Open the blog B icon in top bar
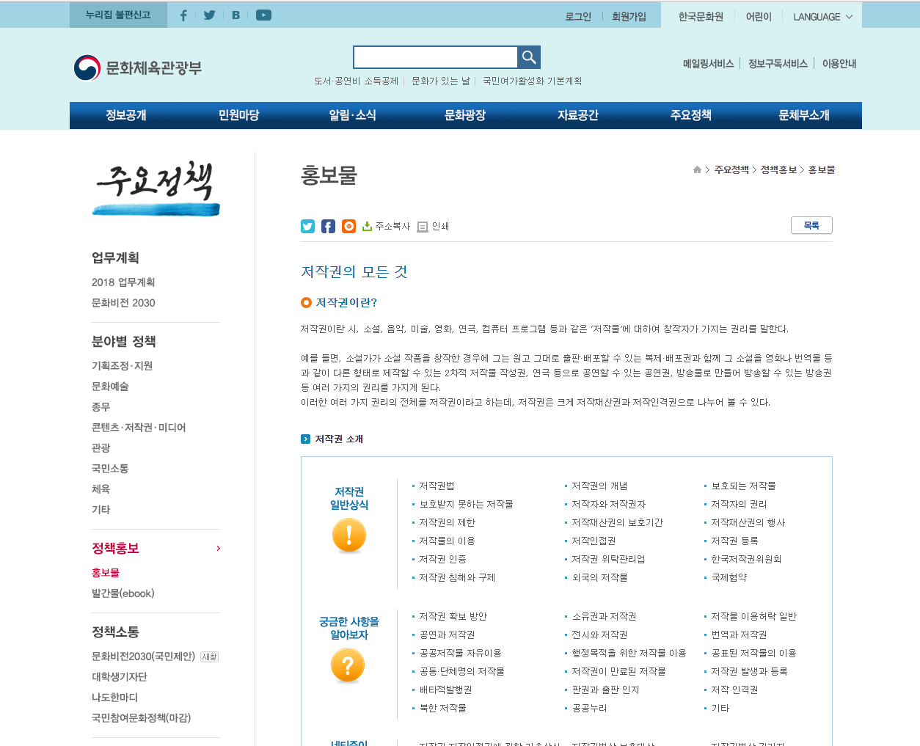920x746 pixels. click(236, 15)
